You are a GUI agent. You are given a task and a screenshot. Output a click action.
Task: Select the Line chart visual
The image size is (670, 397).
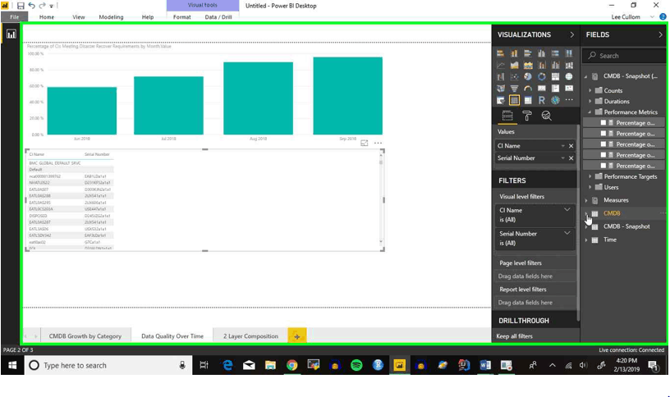[500, 66]
